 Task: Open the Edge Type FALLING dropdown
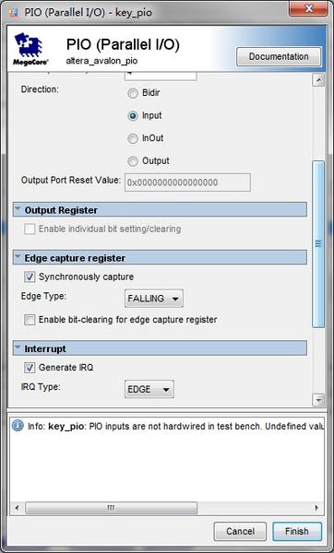(153, 299)
